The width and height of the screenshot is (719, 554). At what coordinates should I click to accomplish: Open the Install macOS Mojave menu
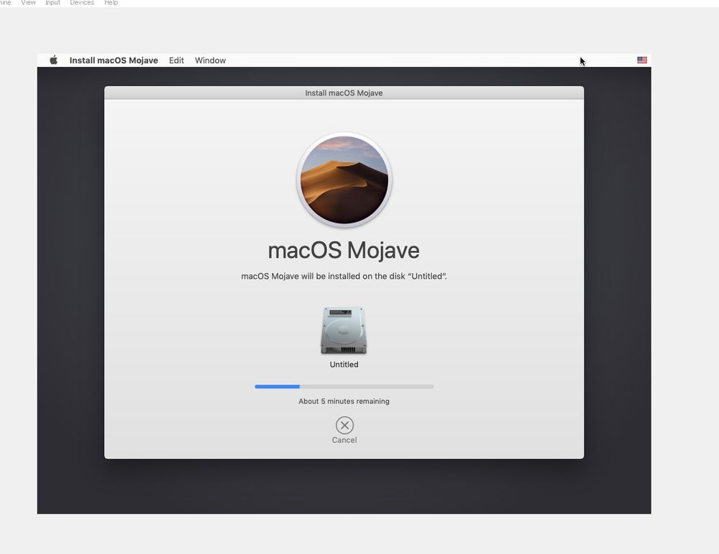[x=114, y=60]
